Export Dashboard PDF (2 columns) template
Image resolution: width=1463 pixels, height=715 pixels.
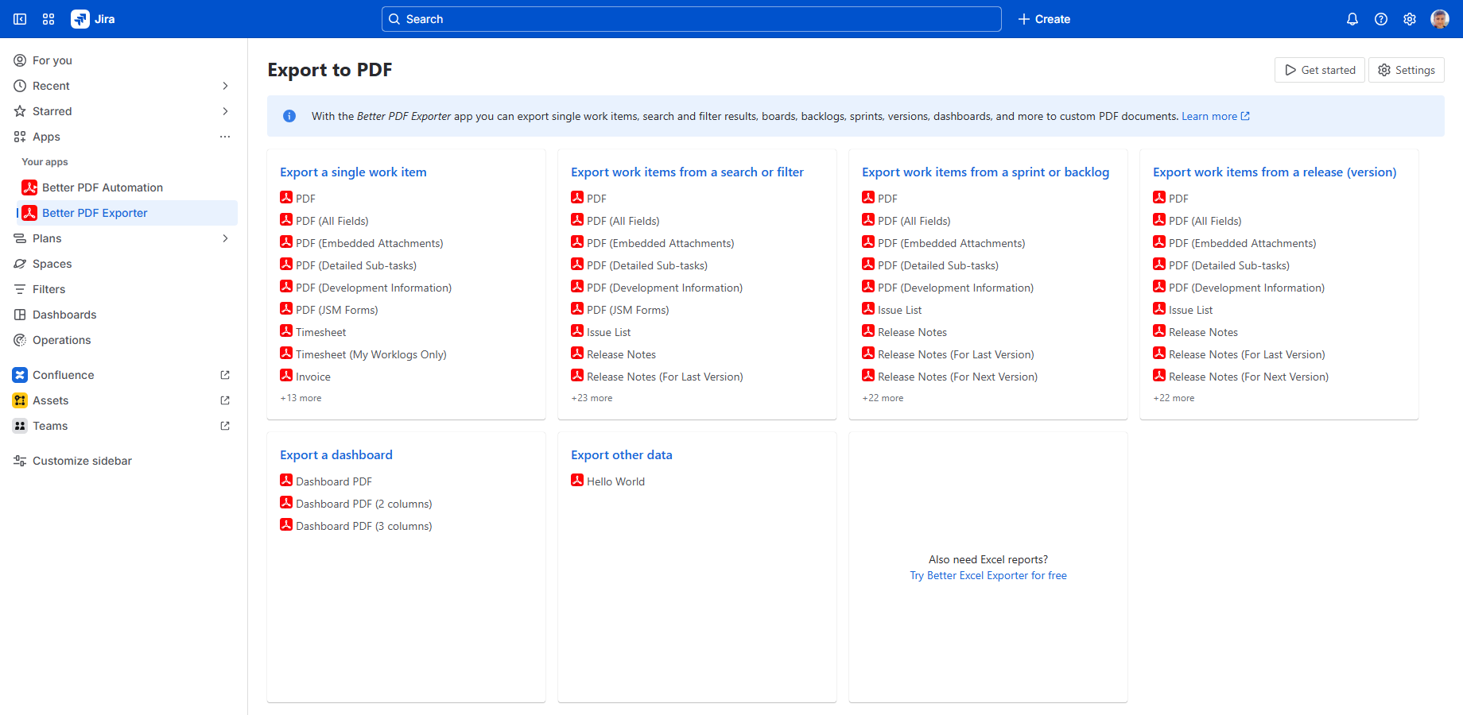[x=363, y=504]
